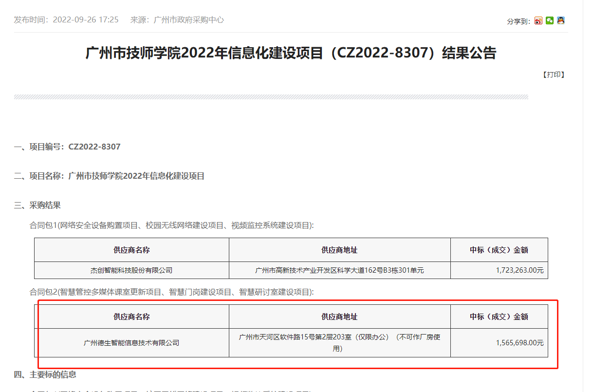Click the 1,565,698.00元 amount cell
The height and width of the screenshot is (392, 593).
pos(519,343)
